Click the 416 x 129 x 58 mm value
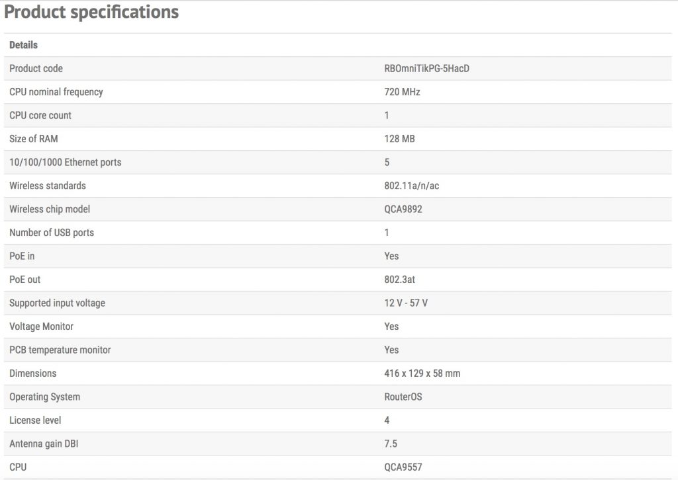Image resolution: width=678 pixels, height=480 pixels. 422,374
